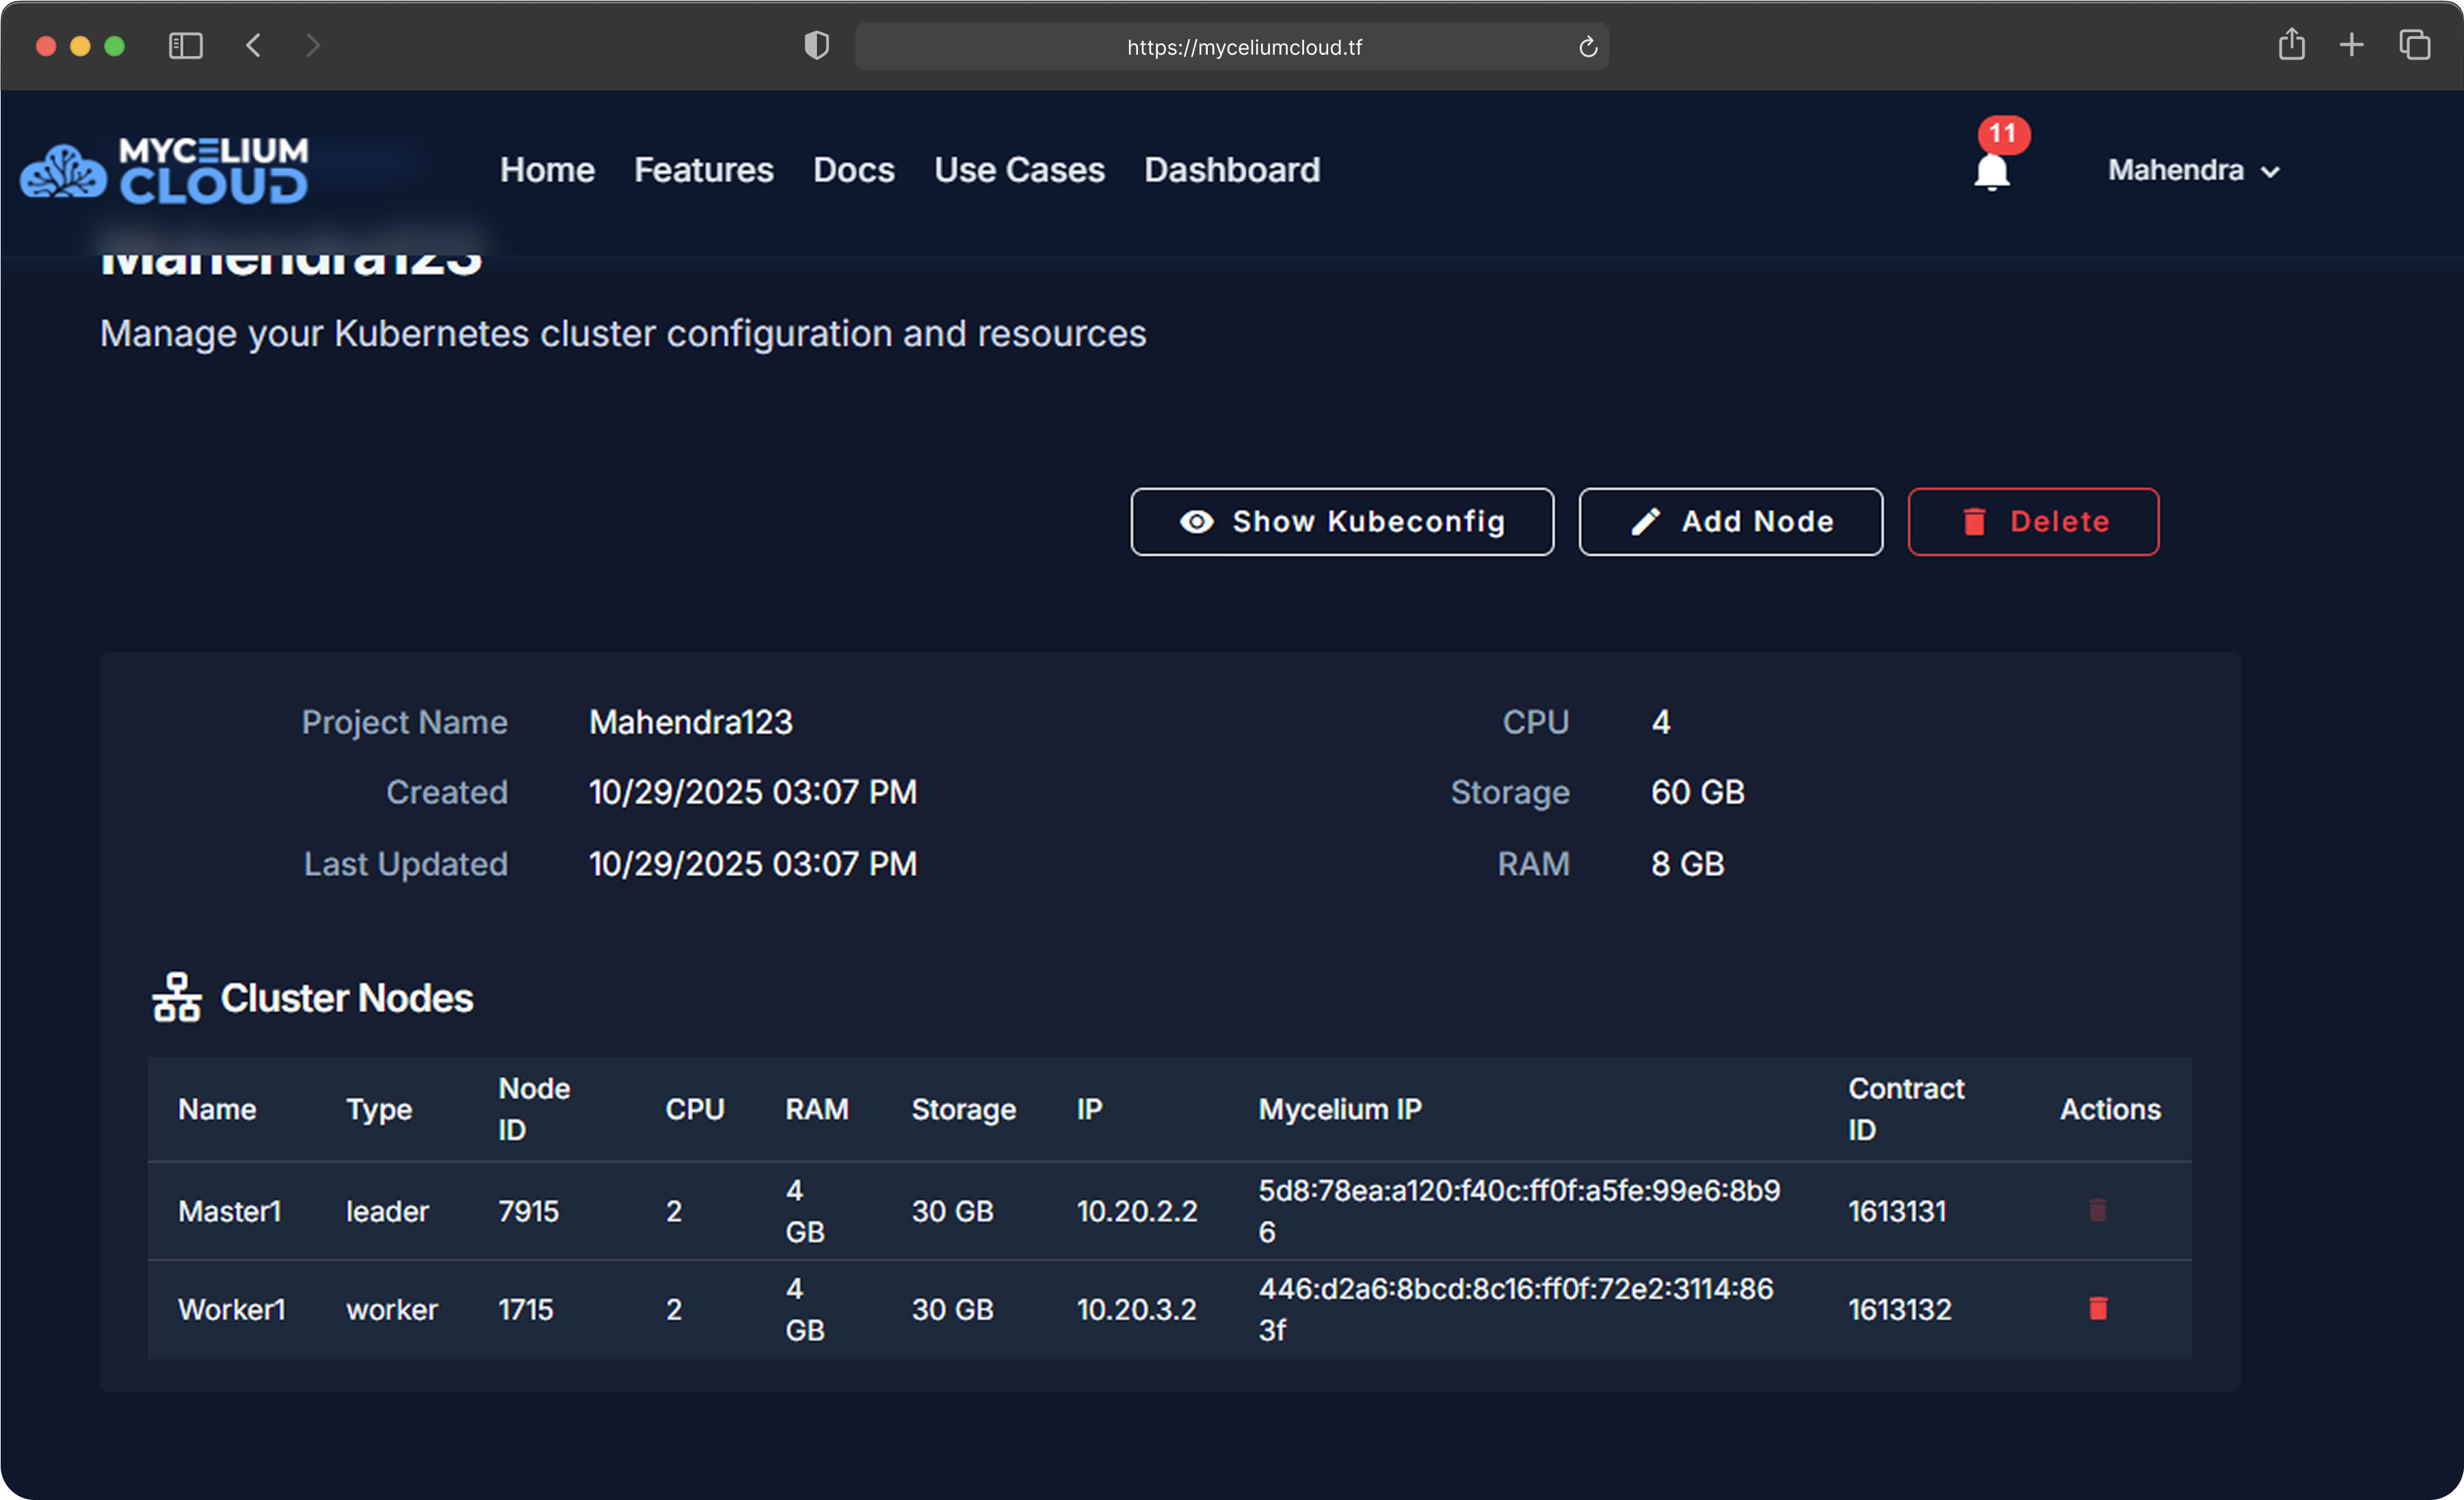Reload the page using refresh icon
Viewport: 2464px width, 1500px height.
[1587, 47]
